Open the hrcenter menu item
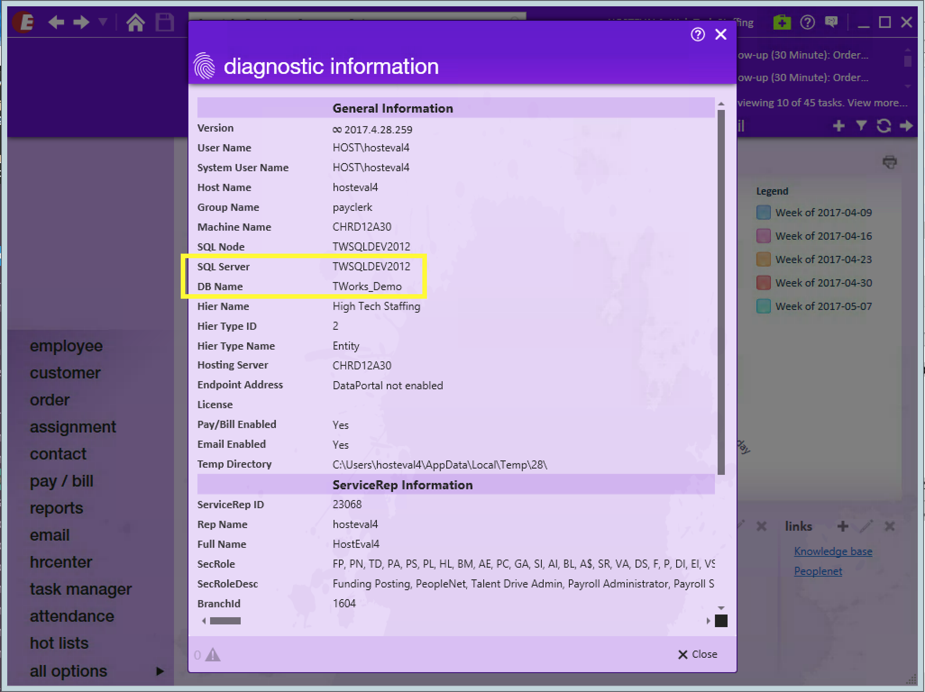 [61, 562]
